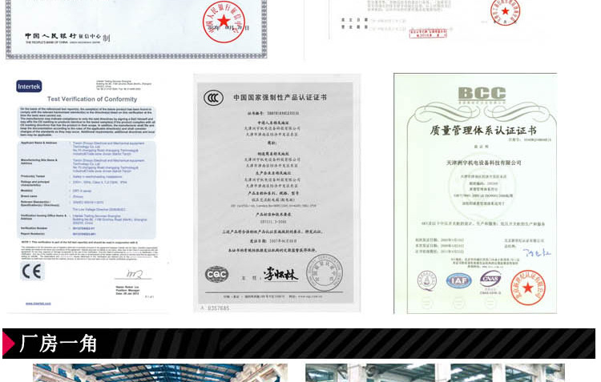Click the BCC logo atop the quality certificate

pyautogui.click(x=482, y=94)
